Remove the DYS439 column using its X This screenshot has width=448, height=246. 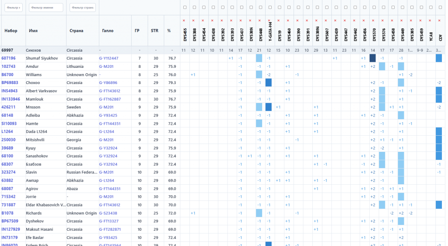[x=335, y=21]
